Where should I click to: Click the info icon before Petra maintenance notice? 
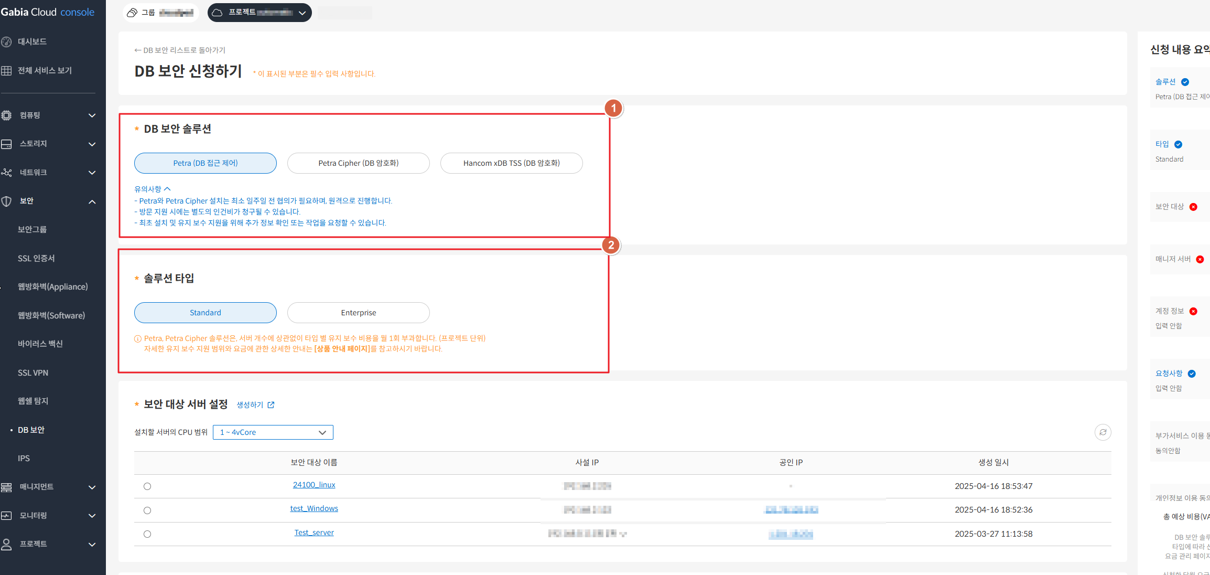138,338
